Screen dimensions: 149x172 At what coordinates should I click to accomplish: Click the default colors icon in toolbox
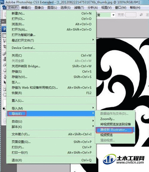pyautogui.click(x=4, y=109)
